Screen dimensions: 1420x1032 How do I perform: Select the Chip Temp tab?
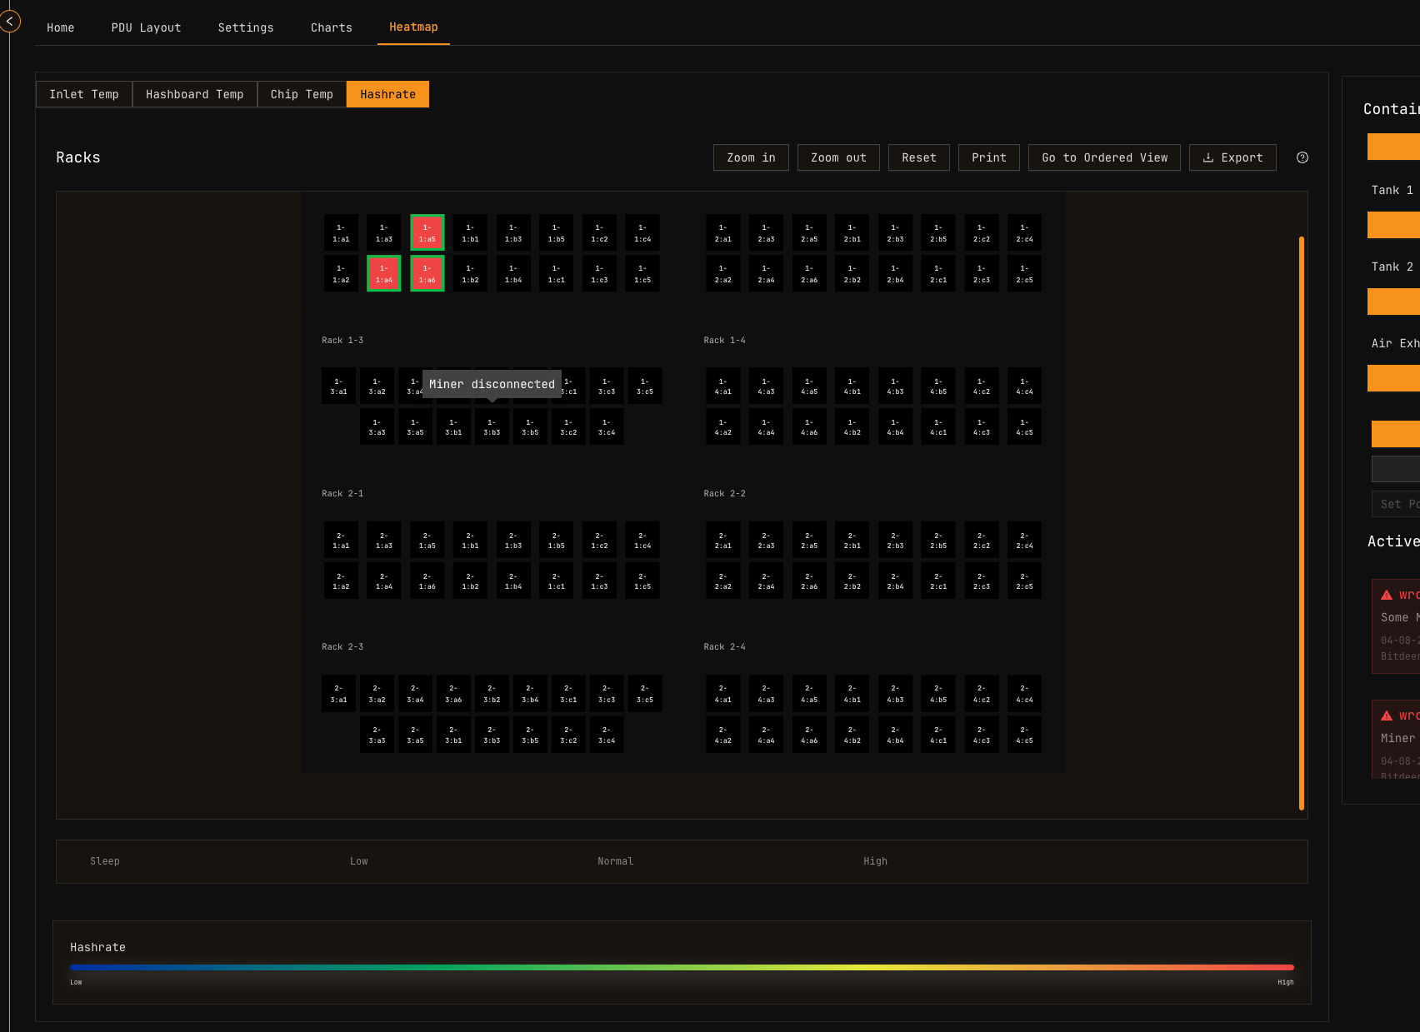pyautogui.click(x=302, y=94)
